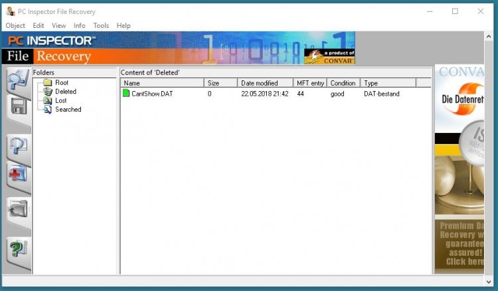Open the View menu

58,25
